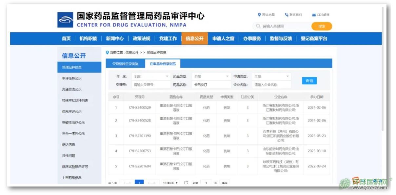Click the 网站地图 map pin icon
The height and width of the screenshot is (195, 396).
[259, 15]
